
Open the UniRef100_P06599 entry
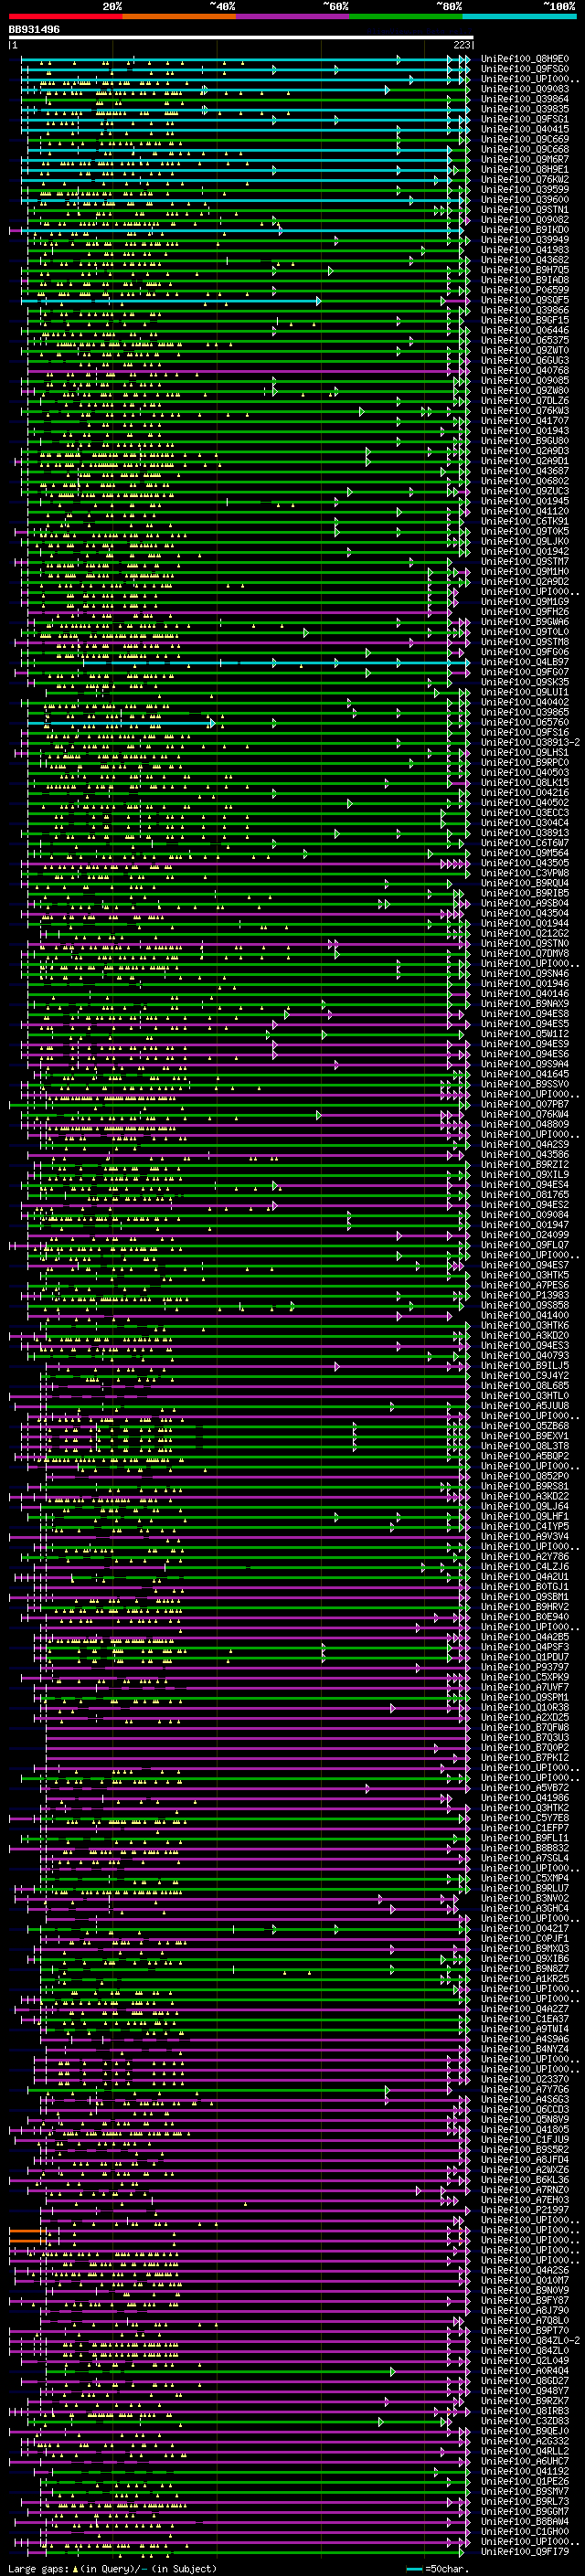pos(525,290)
